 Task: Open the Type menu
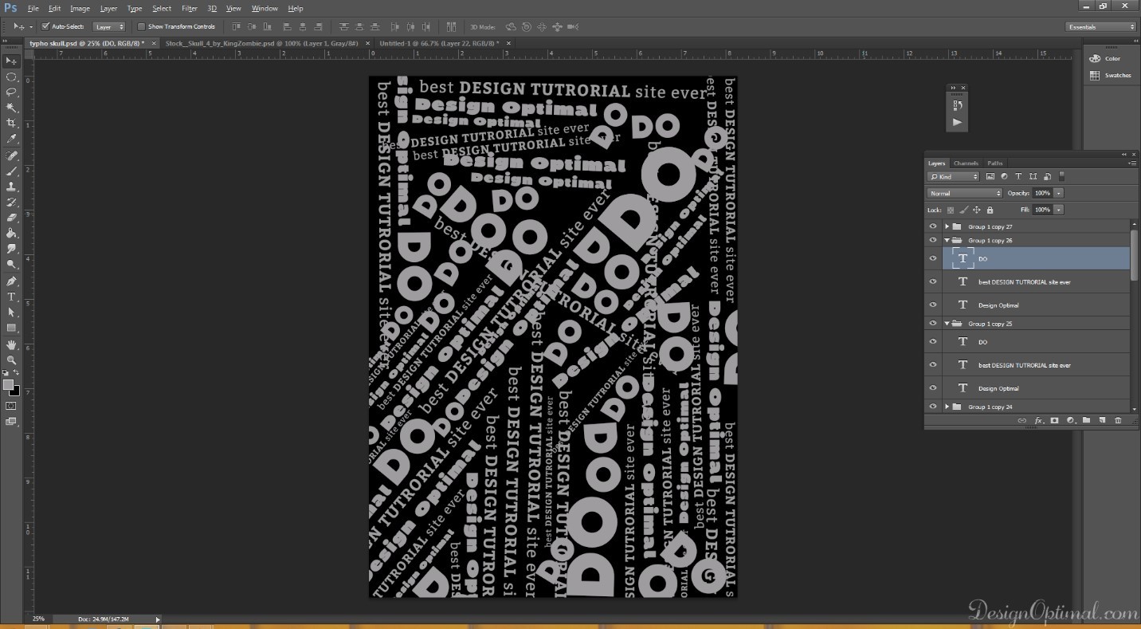pos(135,8)
